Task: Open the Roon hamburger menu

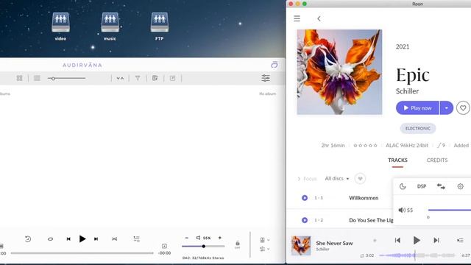Action: [297, 18]
